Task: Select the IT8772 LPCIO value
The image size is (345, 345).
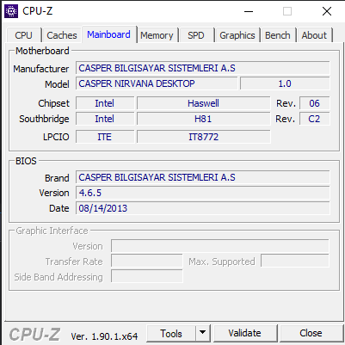Action: click(203, 137)
